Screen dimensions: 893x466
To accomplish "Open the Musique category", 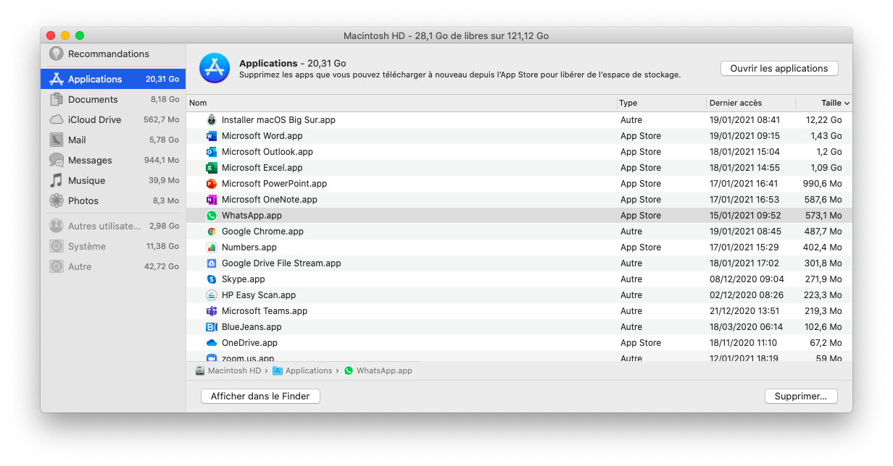I will [x=113, y=180].
